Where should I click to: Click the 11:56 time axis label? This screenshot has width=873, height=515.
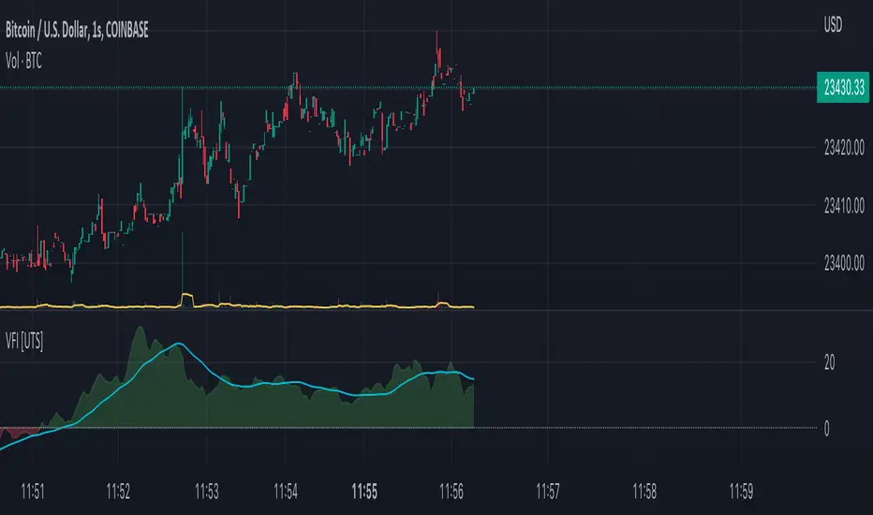click(451, 492)
